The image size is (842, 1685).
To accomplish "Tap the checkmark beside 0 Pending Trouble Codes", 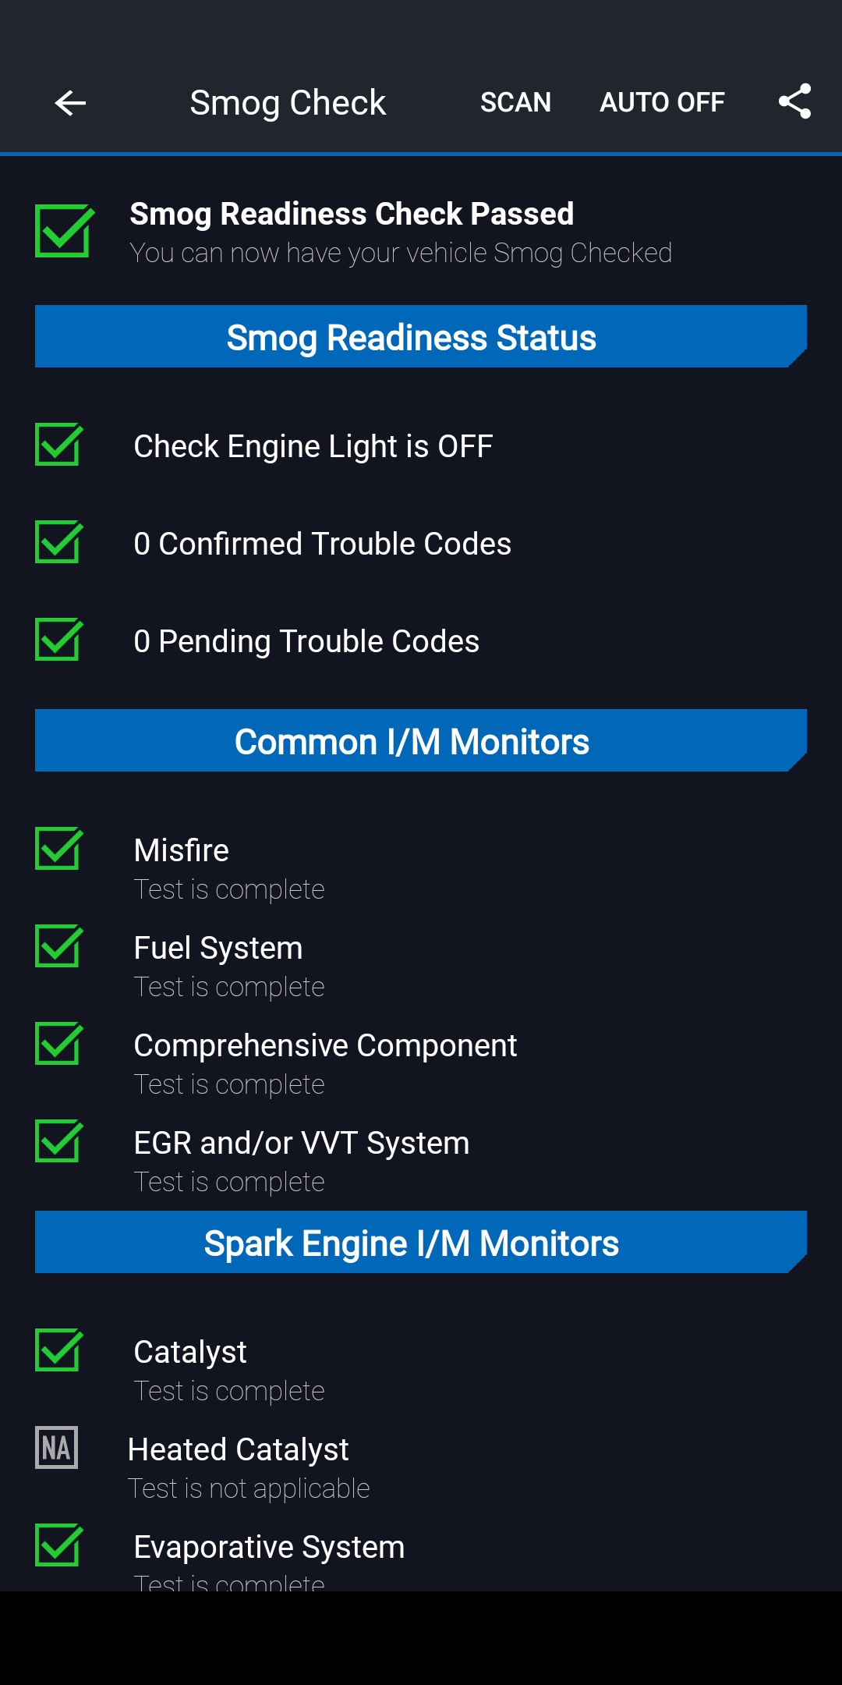I will pyautogui.click(x=58, y=640).
